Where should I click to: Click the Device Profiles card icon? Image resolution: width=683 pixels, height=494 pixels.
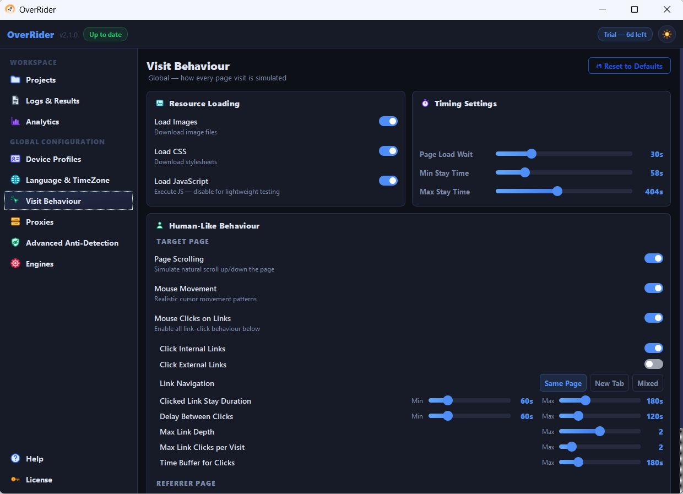click(x=15, y=159)
